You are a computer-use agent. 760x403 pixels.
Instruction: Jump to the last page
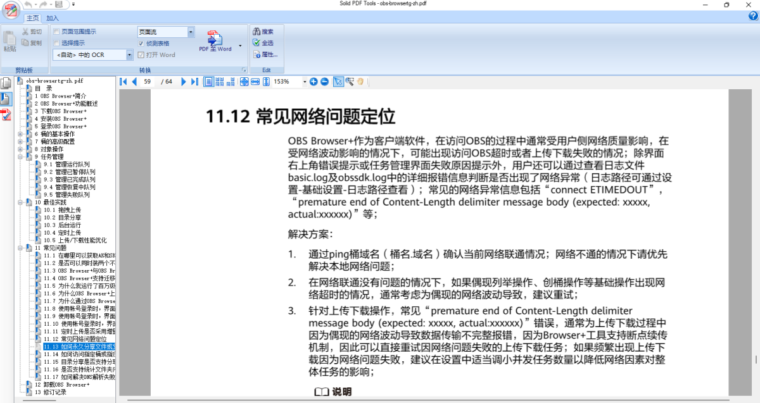pos(194,82)
